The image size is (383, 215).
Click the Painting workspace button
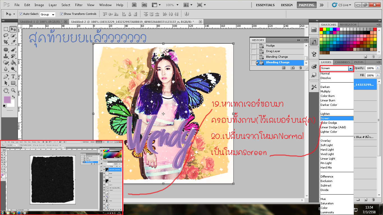[306, 5]
